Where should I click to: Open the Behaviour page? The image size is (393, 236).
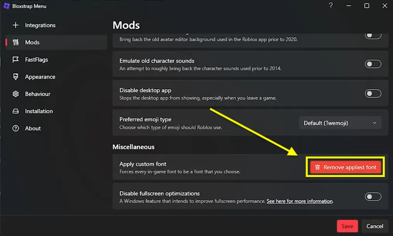tap(38, 94)
